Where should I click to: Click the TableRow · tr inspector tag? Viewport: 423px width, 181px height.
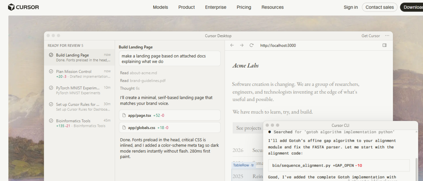pyautogui.click(x=243, y=165)
